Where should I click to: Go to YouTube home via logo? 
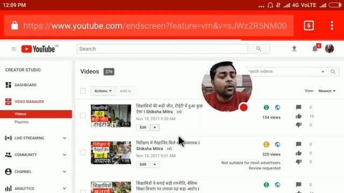pos(38,49)
